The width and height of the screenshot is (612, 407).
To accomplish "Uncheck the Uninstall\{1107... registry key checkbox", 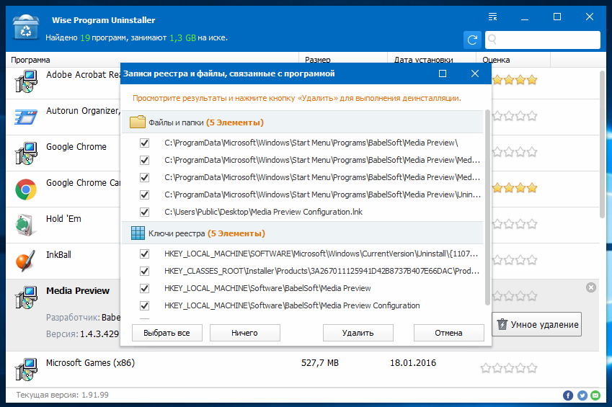I will (x=144, y=254).
